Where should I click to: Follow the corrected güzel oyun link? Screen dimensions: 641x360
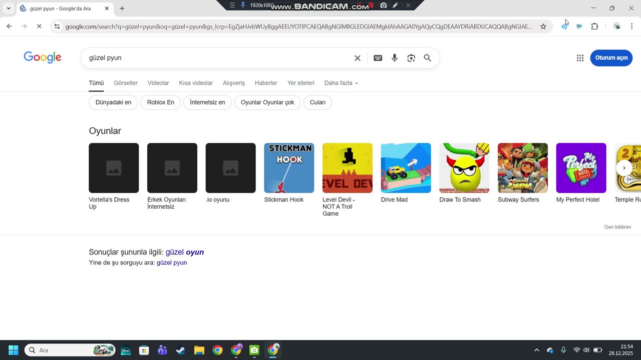(x=185, y=252)
